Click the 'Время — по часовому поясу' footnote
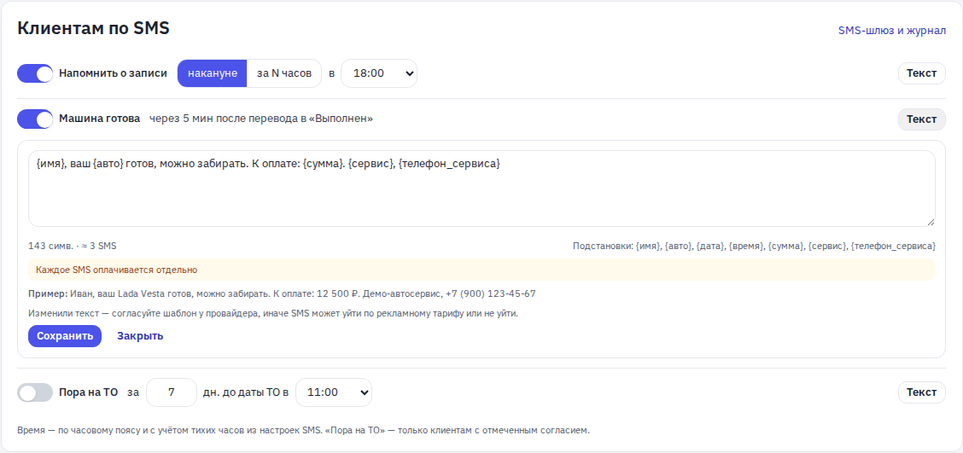Image resolution: width=963 pixels, height=453 pixels. click(x=303, y=430)
